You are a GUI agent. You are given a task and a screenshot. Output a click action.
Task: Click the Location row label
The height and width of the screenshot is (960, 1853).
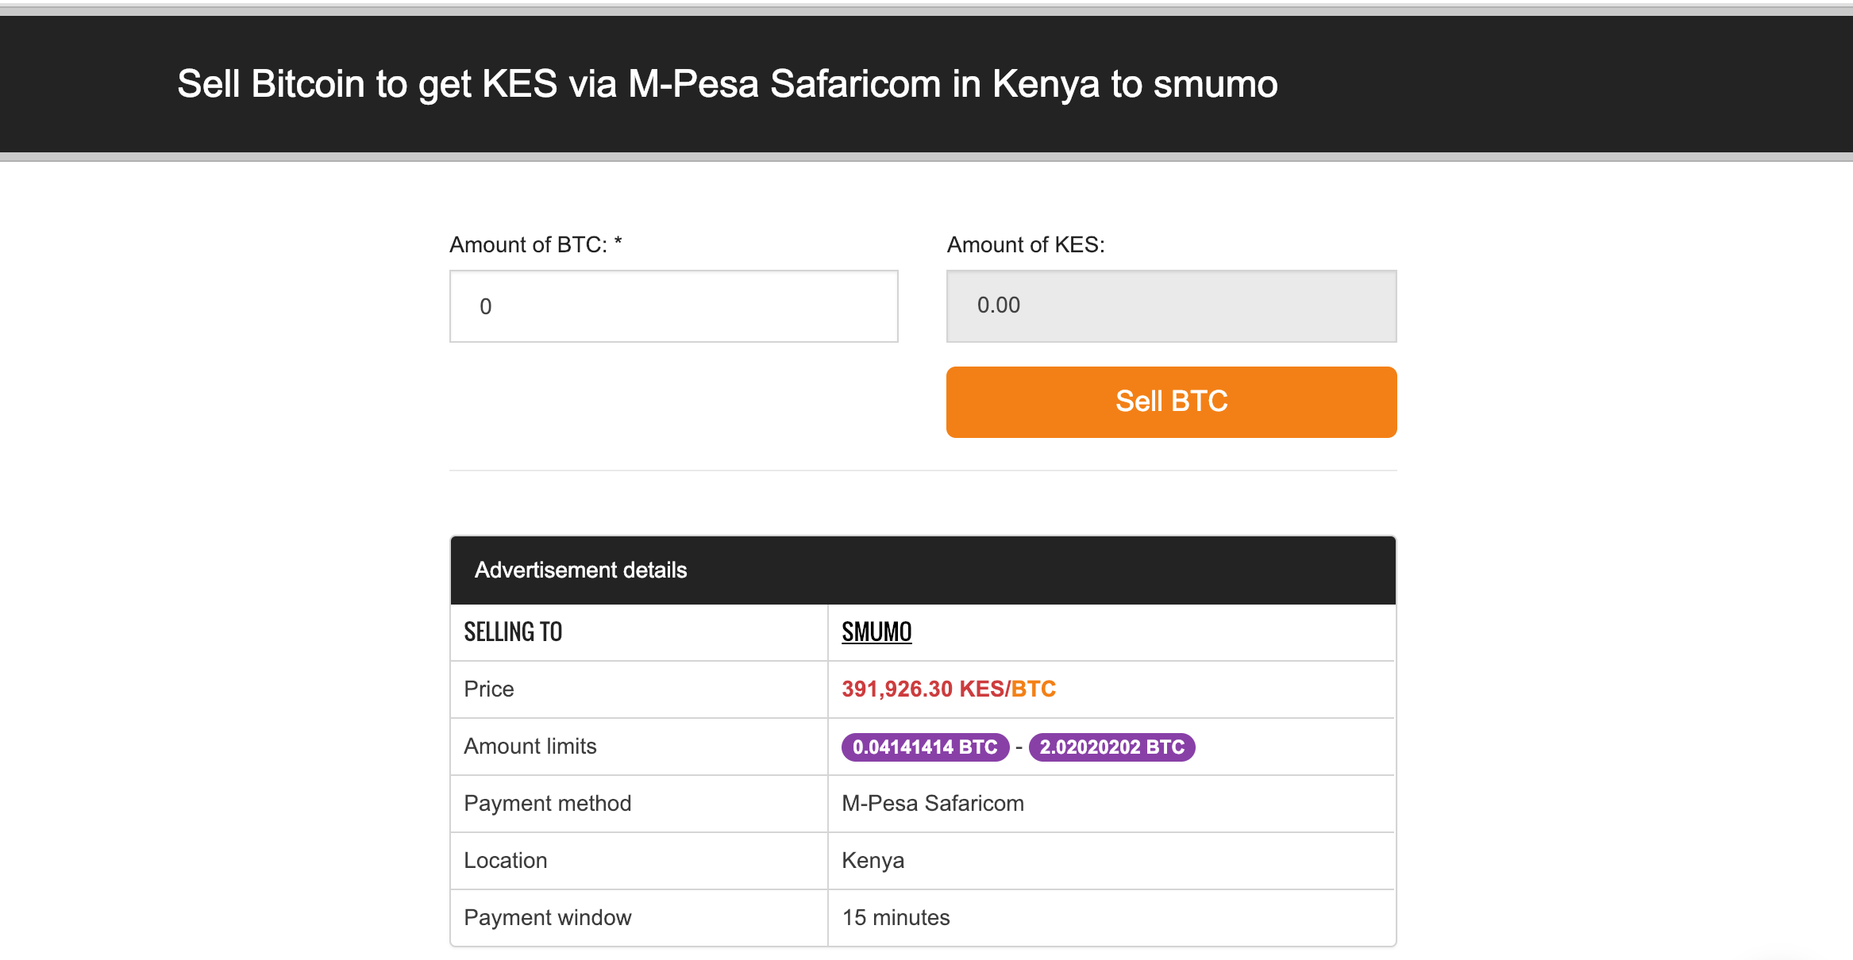(505, 860)
